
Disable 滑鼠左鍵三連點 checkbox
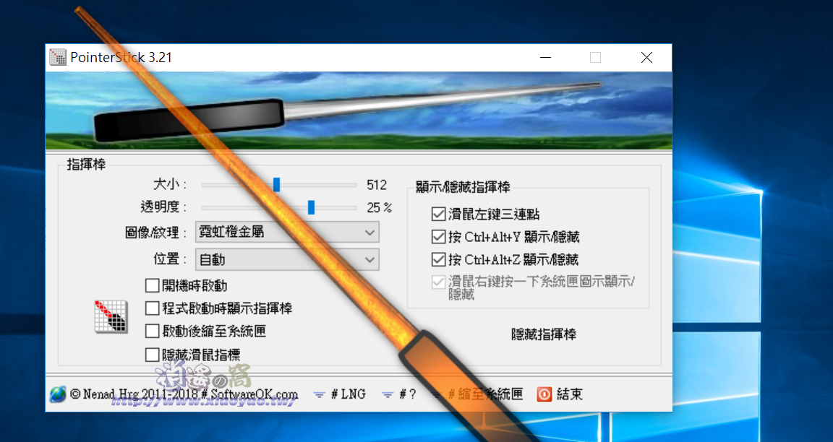pyautogui.click(x=440, y=213)
